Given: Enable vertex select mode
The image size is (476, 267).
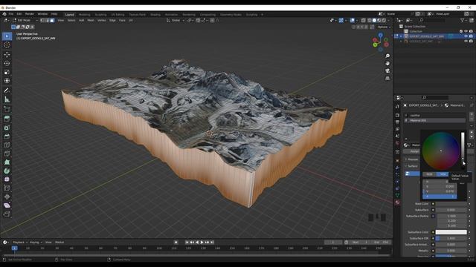Looking at the screenshot, I should (x=42, y=20).
